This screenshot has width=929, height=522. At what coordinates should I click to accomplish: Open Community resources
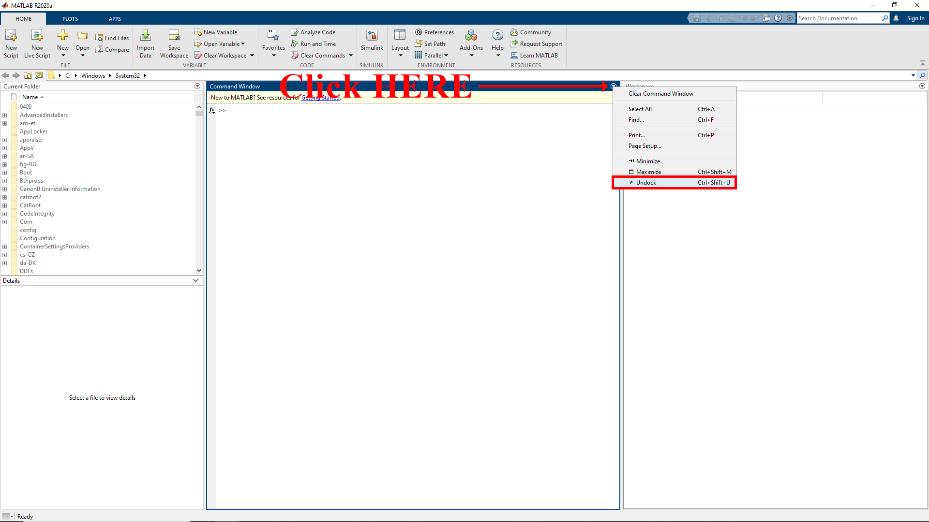(x=531, y=32)
